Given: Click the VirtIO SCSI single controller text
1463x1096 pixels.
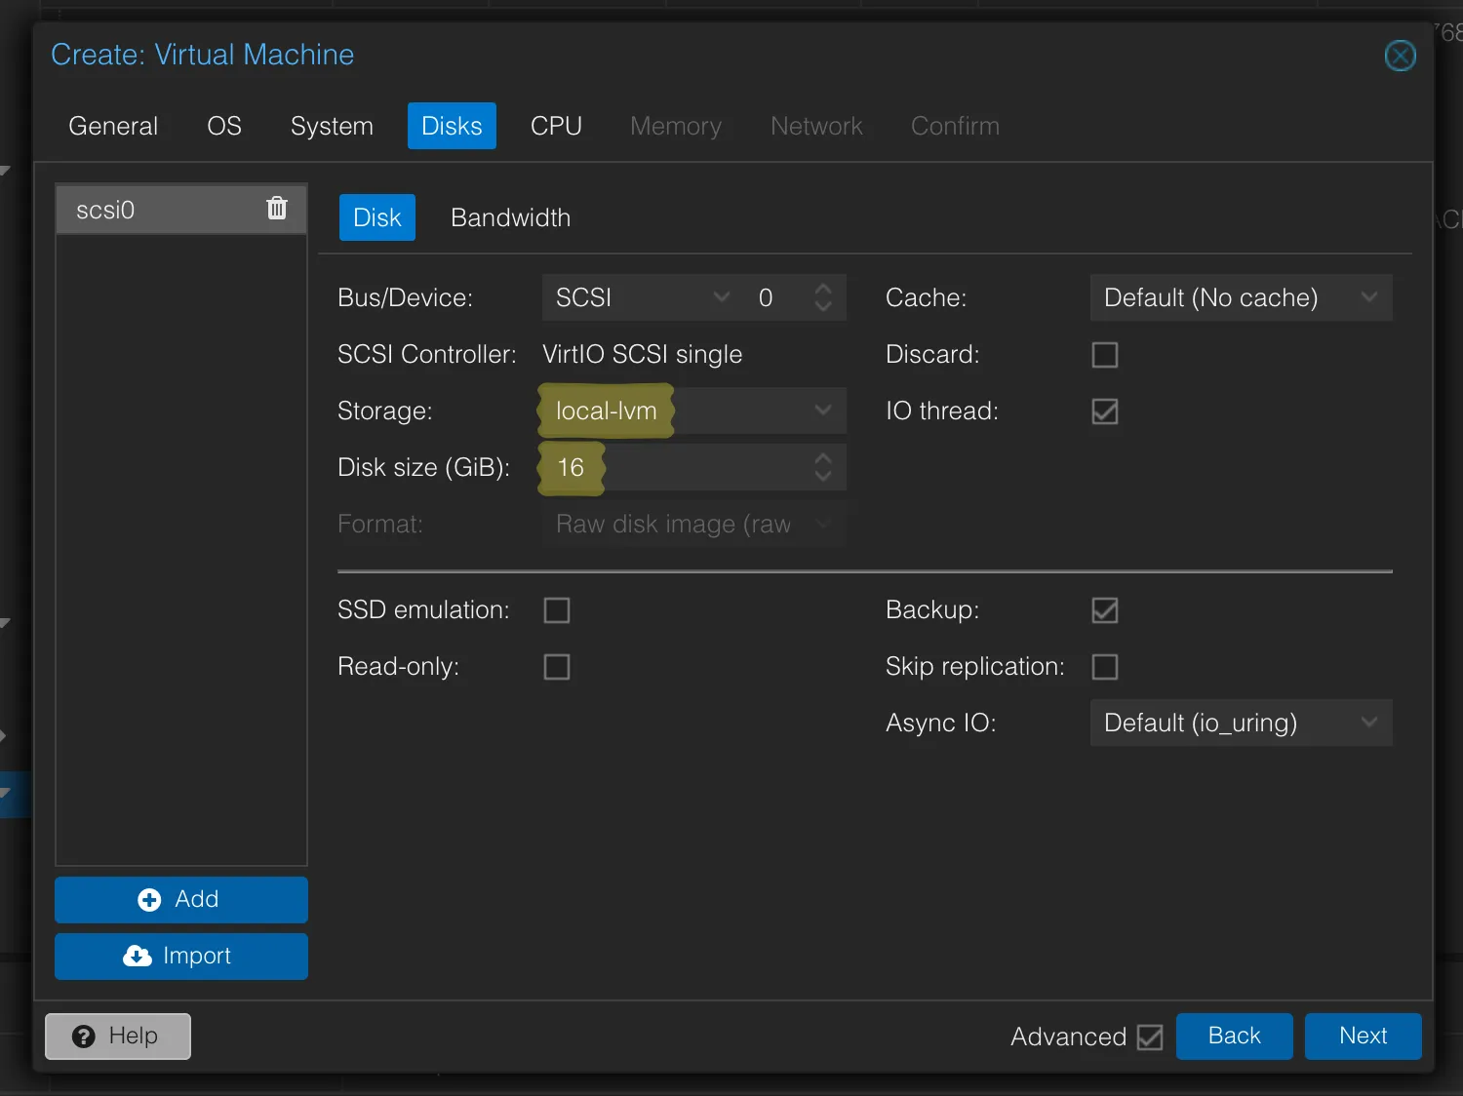Looking at the screenshot, I should tap(642, 354).
